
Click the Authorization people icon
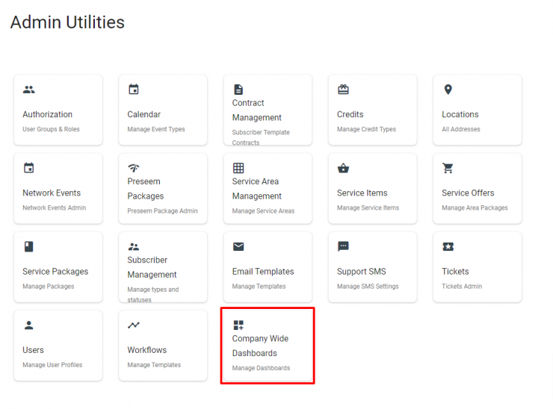point(29,90)
